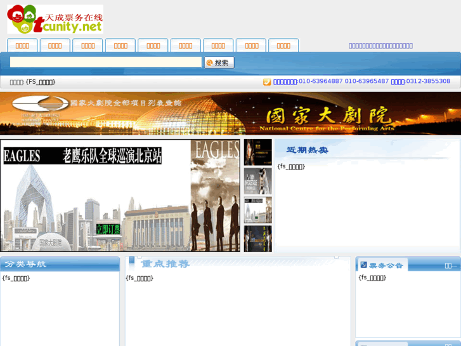Click the 搜索 search button
461x346 pixels.
[x=219, y=62]
